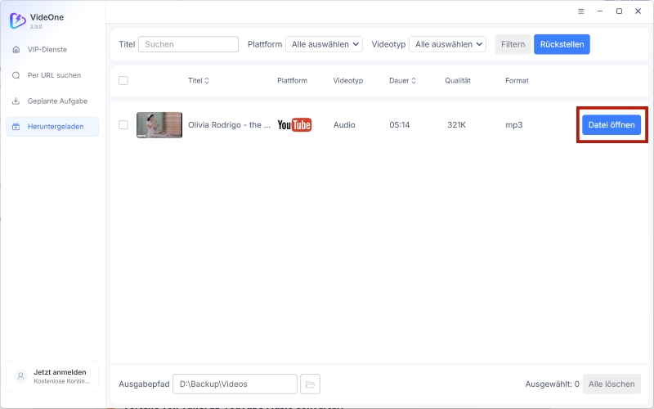Screen dimensions: 654x409
Task: Open the hamburger menu icon
Action: 580,11
